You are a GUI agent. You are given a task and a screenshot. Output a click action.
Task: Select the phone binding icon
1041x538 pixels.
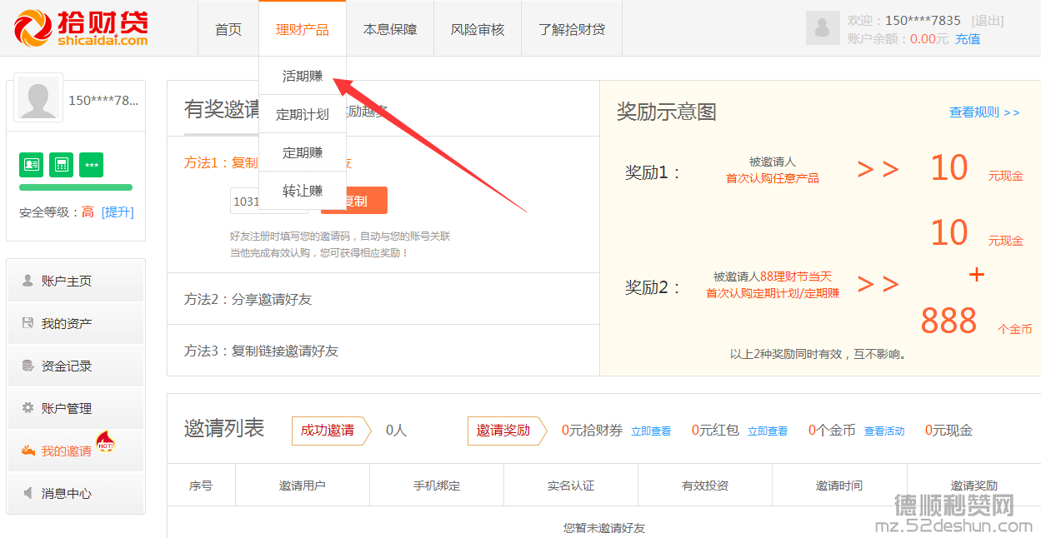[61, 165]
